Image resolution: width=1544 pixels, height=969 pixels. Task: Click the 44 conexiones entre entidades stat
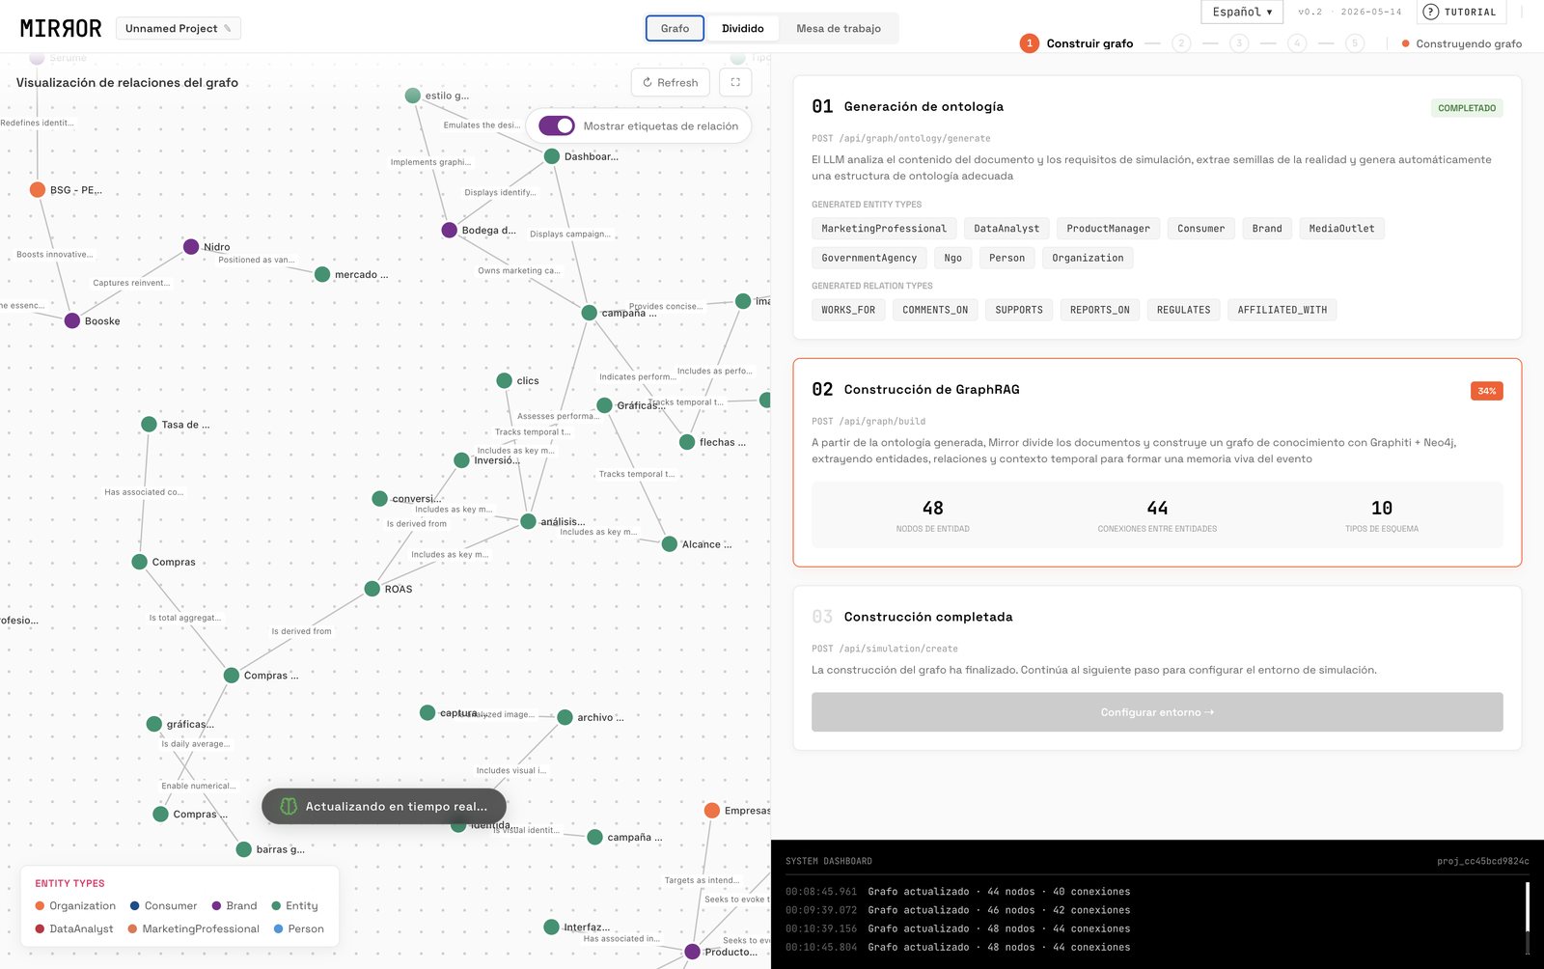coord(1157,514)
